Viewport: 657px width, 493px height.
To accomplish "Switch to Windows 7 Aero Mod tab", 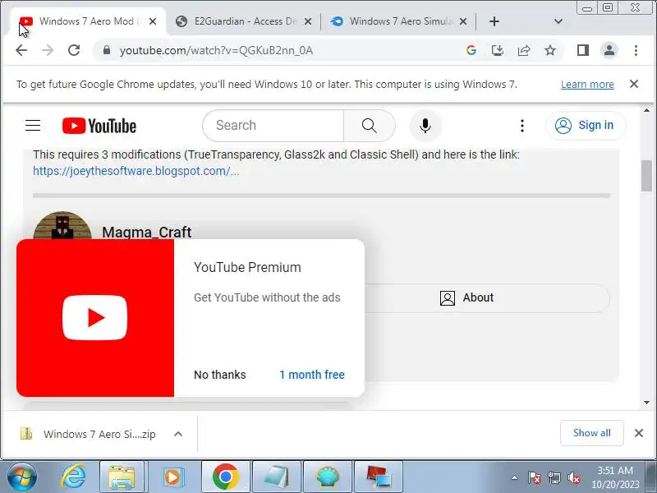I will pyautogui.click(x=86, y=21).
